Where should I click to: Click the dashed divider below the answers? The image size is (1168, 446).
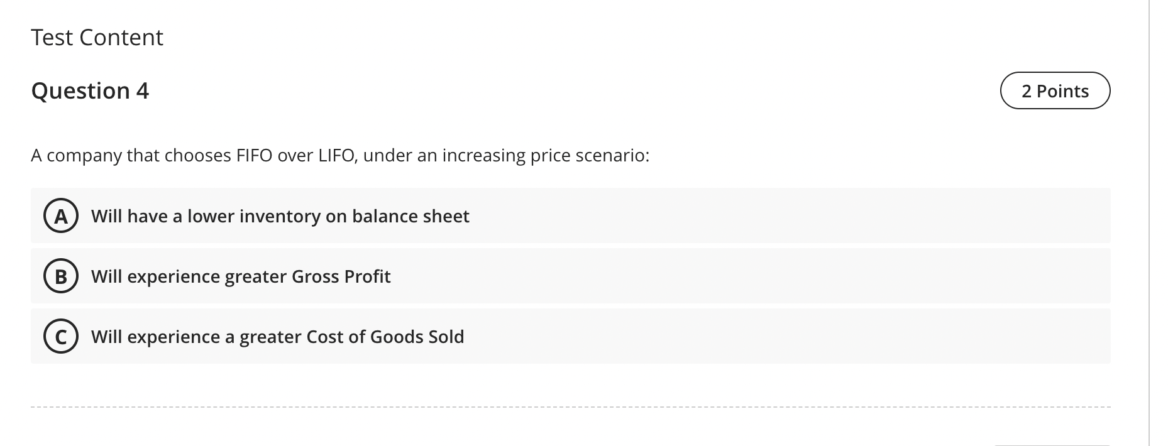pos(570,407)
